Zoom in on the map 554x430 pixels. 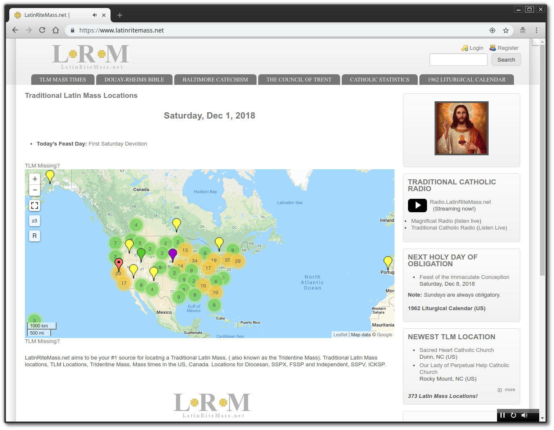pos(35,179)
